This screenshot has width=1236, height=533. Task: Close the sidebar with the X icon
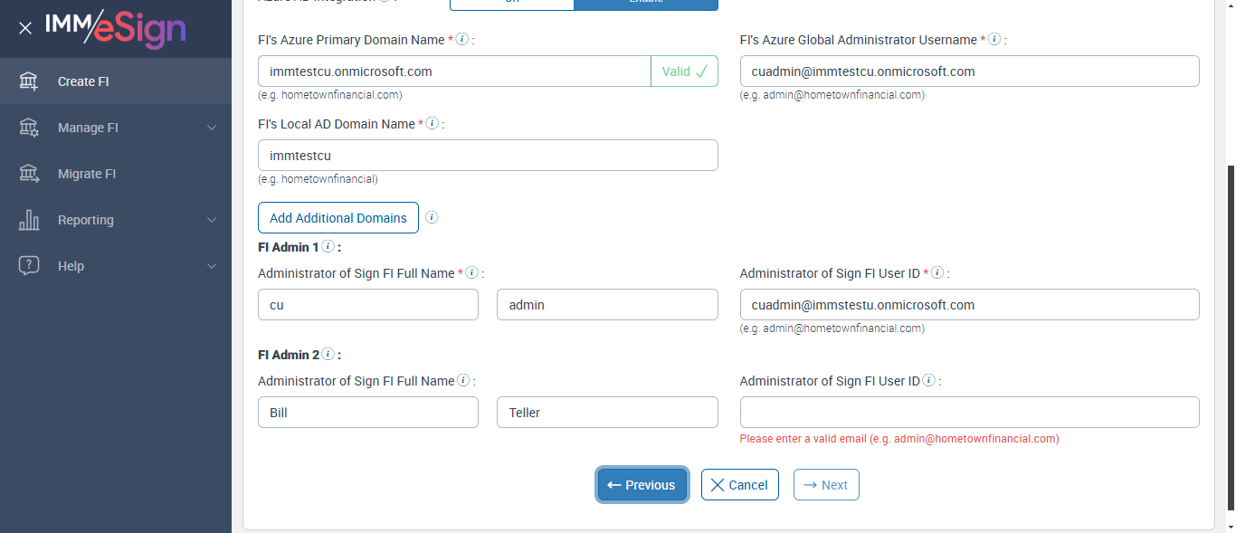[25, 28]
